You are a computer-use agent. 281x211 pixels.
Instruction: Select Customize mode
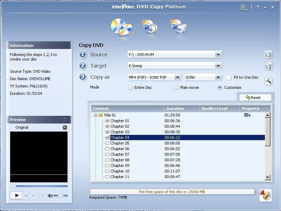[219, 87]
